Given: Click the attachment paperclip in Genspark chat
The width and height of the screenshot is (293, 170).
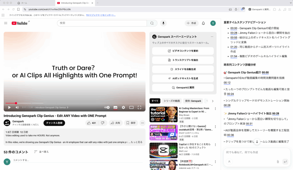Looking at the screenshot, I should (x=278, y=161).
